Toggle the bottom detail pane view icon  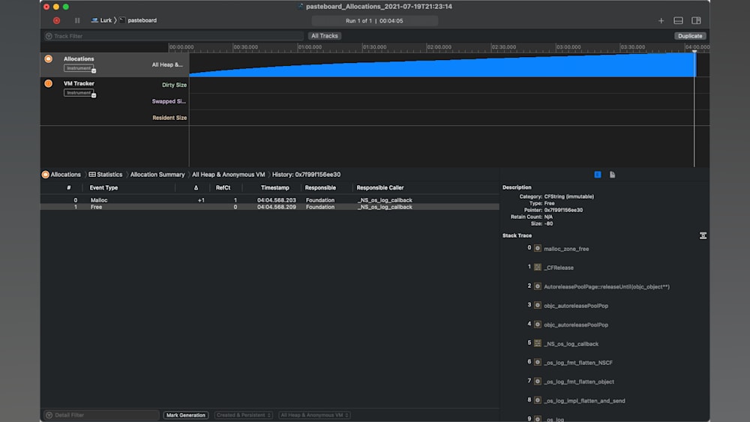(x=678, y=20)
